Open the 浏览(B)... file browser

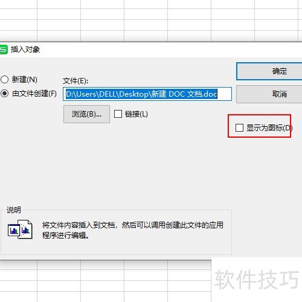click(x=86, y=114)
